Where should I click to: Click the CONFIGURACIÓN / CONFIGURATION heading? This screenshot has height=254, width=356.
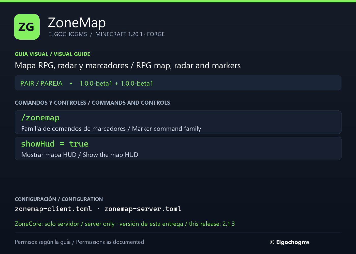point(59,199)
